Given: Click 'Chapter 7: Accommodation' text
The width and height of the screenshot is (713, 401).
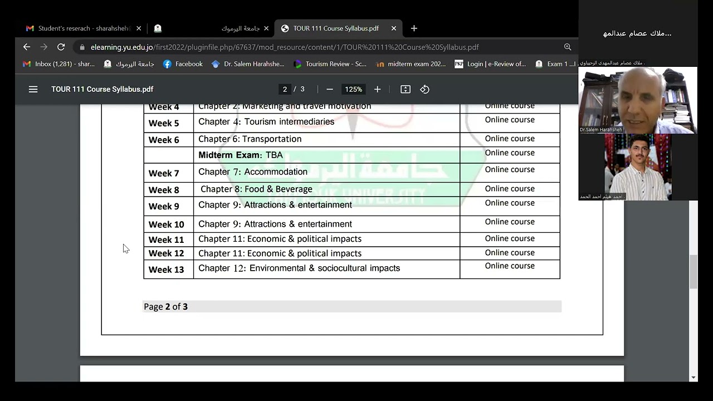Looking at the screenshot, I should (253, 172).
